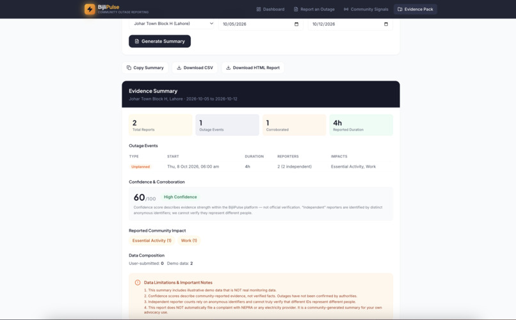This screenshot has height=320, width=516.
Task: Click the 'Work (1)' impact chip
Action: (189, 241)
